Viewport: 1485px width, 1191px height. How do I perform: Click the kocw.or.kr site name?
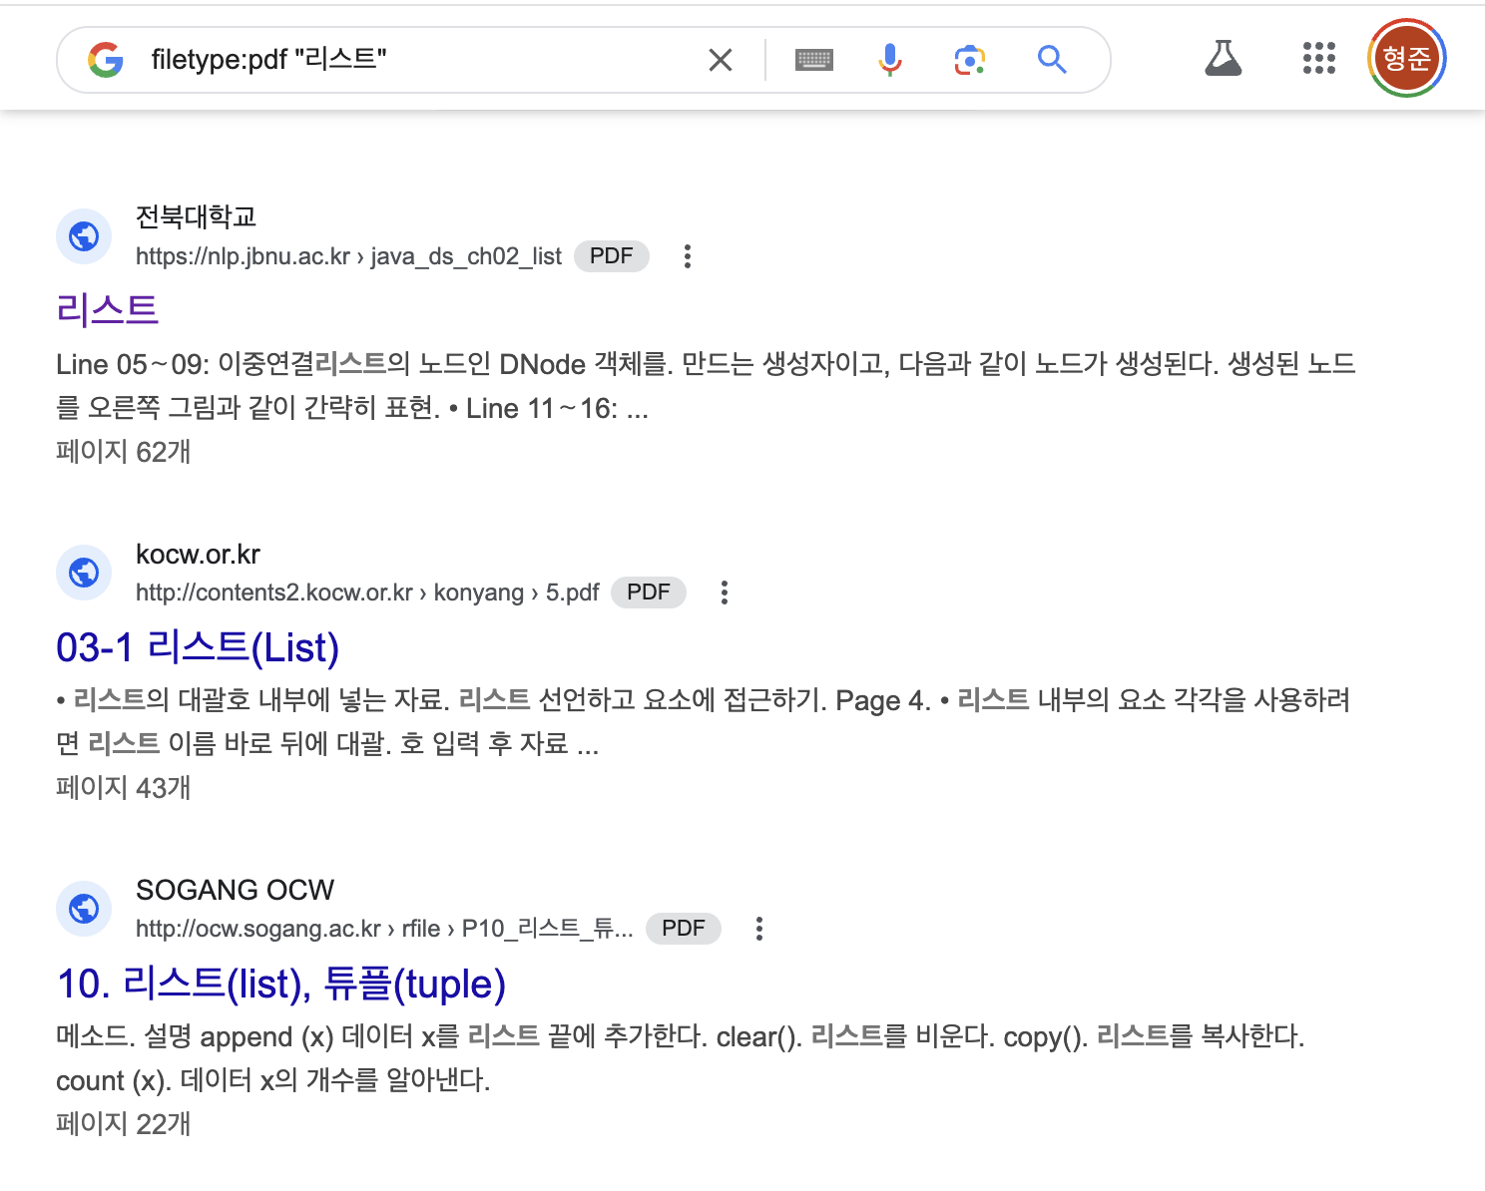(198, 555)
